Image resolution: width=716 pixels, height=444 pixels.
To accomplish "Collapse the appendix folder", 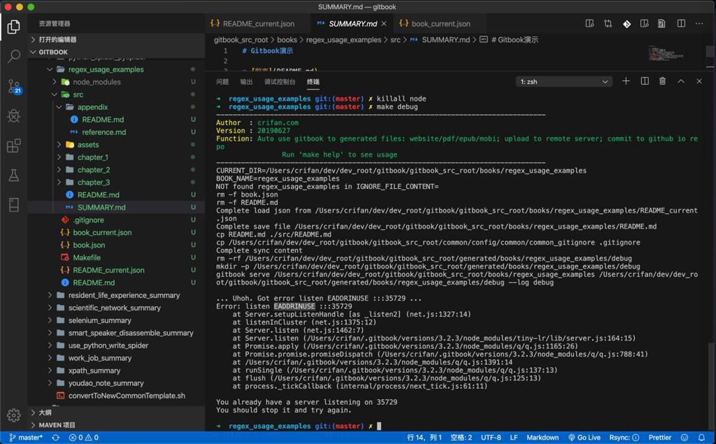I will (x=92, y=107).
